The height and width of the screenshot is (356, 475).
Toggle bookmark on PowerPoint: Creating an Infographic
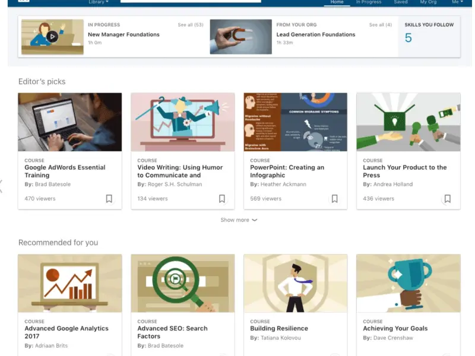click(335, 199)
